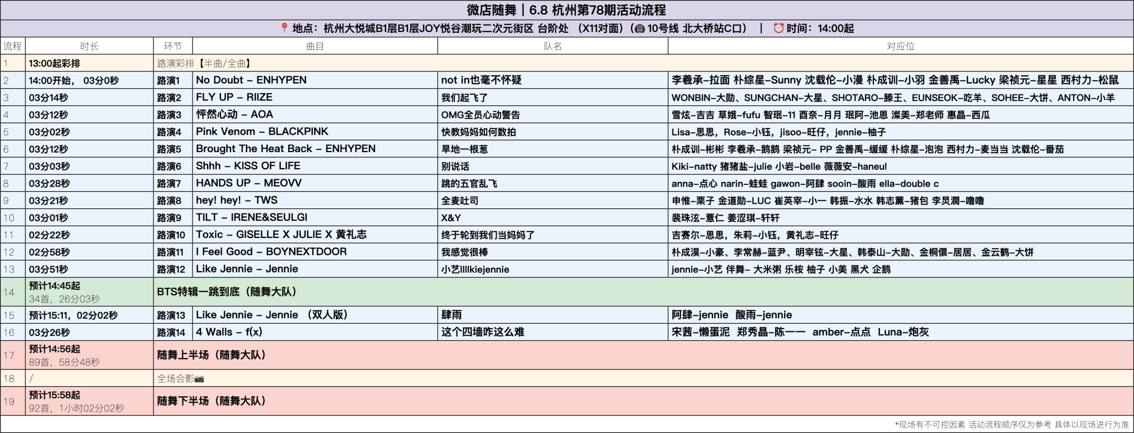Select song cell HANDS UP – MEOVV

315,183
